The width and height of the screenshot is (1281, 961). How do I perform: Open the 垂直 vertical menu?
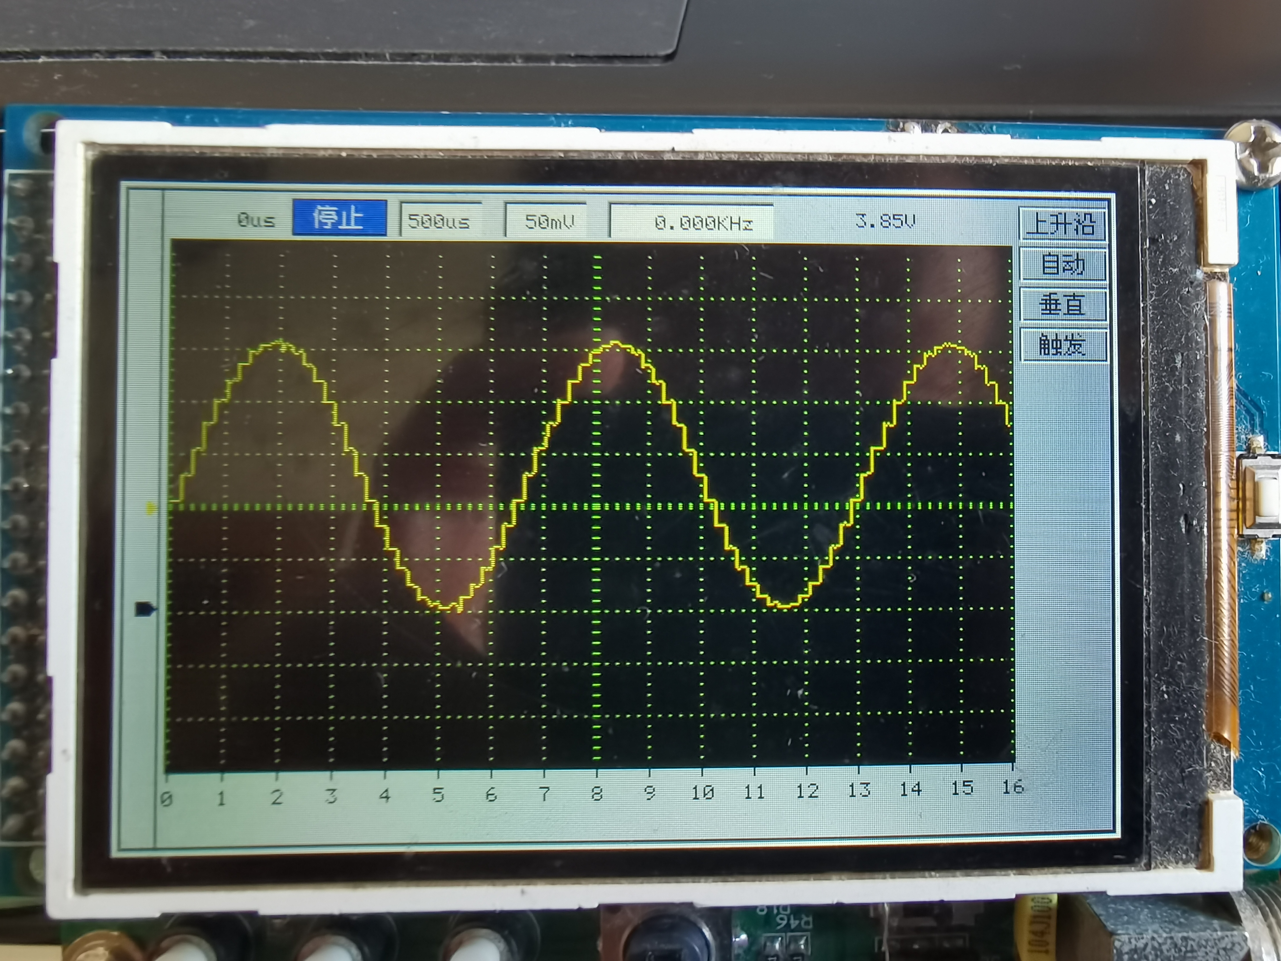click(x=1063, y=305)
